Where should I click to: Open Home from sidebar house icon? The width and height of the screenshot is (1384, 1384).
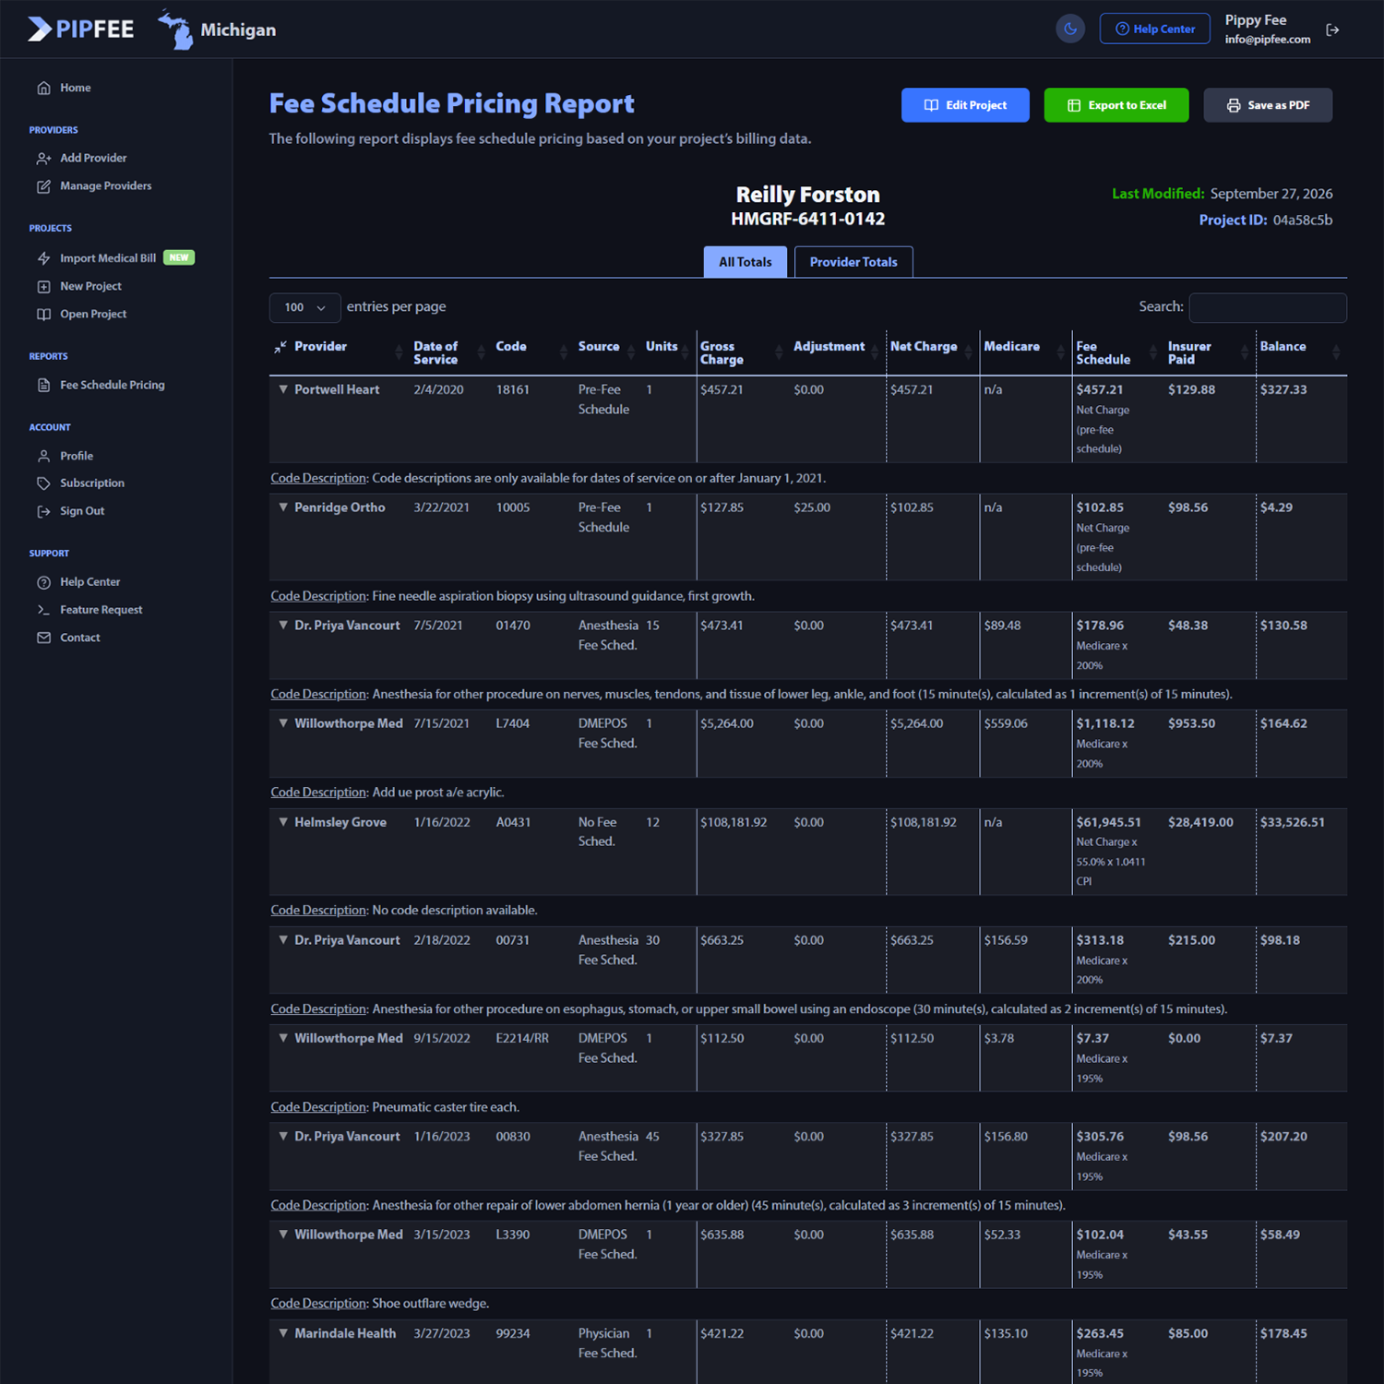43,88
